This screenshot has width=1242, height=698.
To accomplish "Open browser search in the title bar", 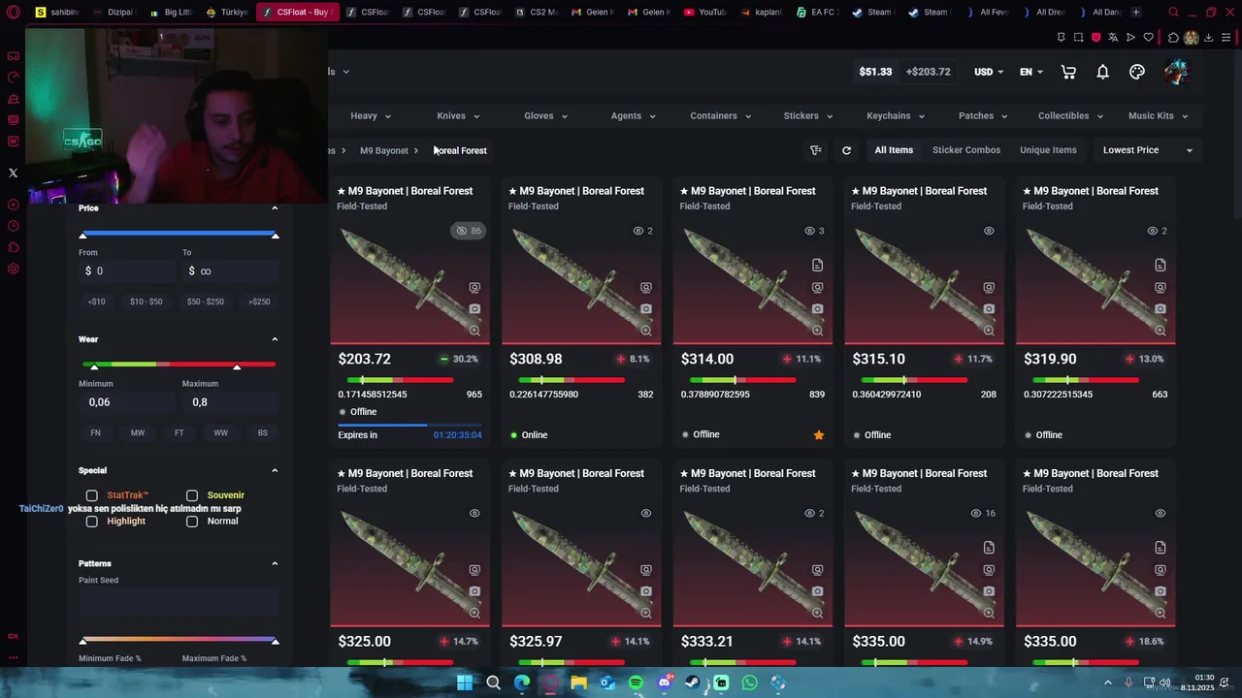I will tap(1173, 13).
